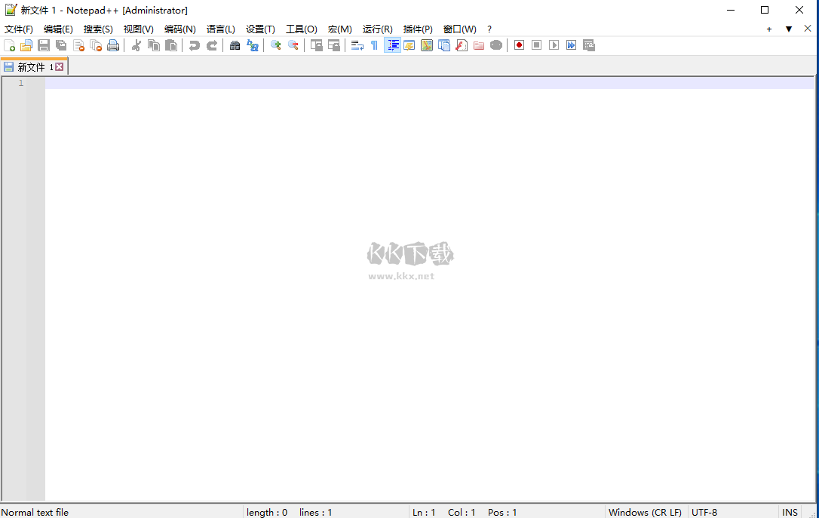819x518 pixels.
Task: Click the Replace toolbar icon
Action: point(253,45)
